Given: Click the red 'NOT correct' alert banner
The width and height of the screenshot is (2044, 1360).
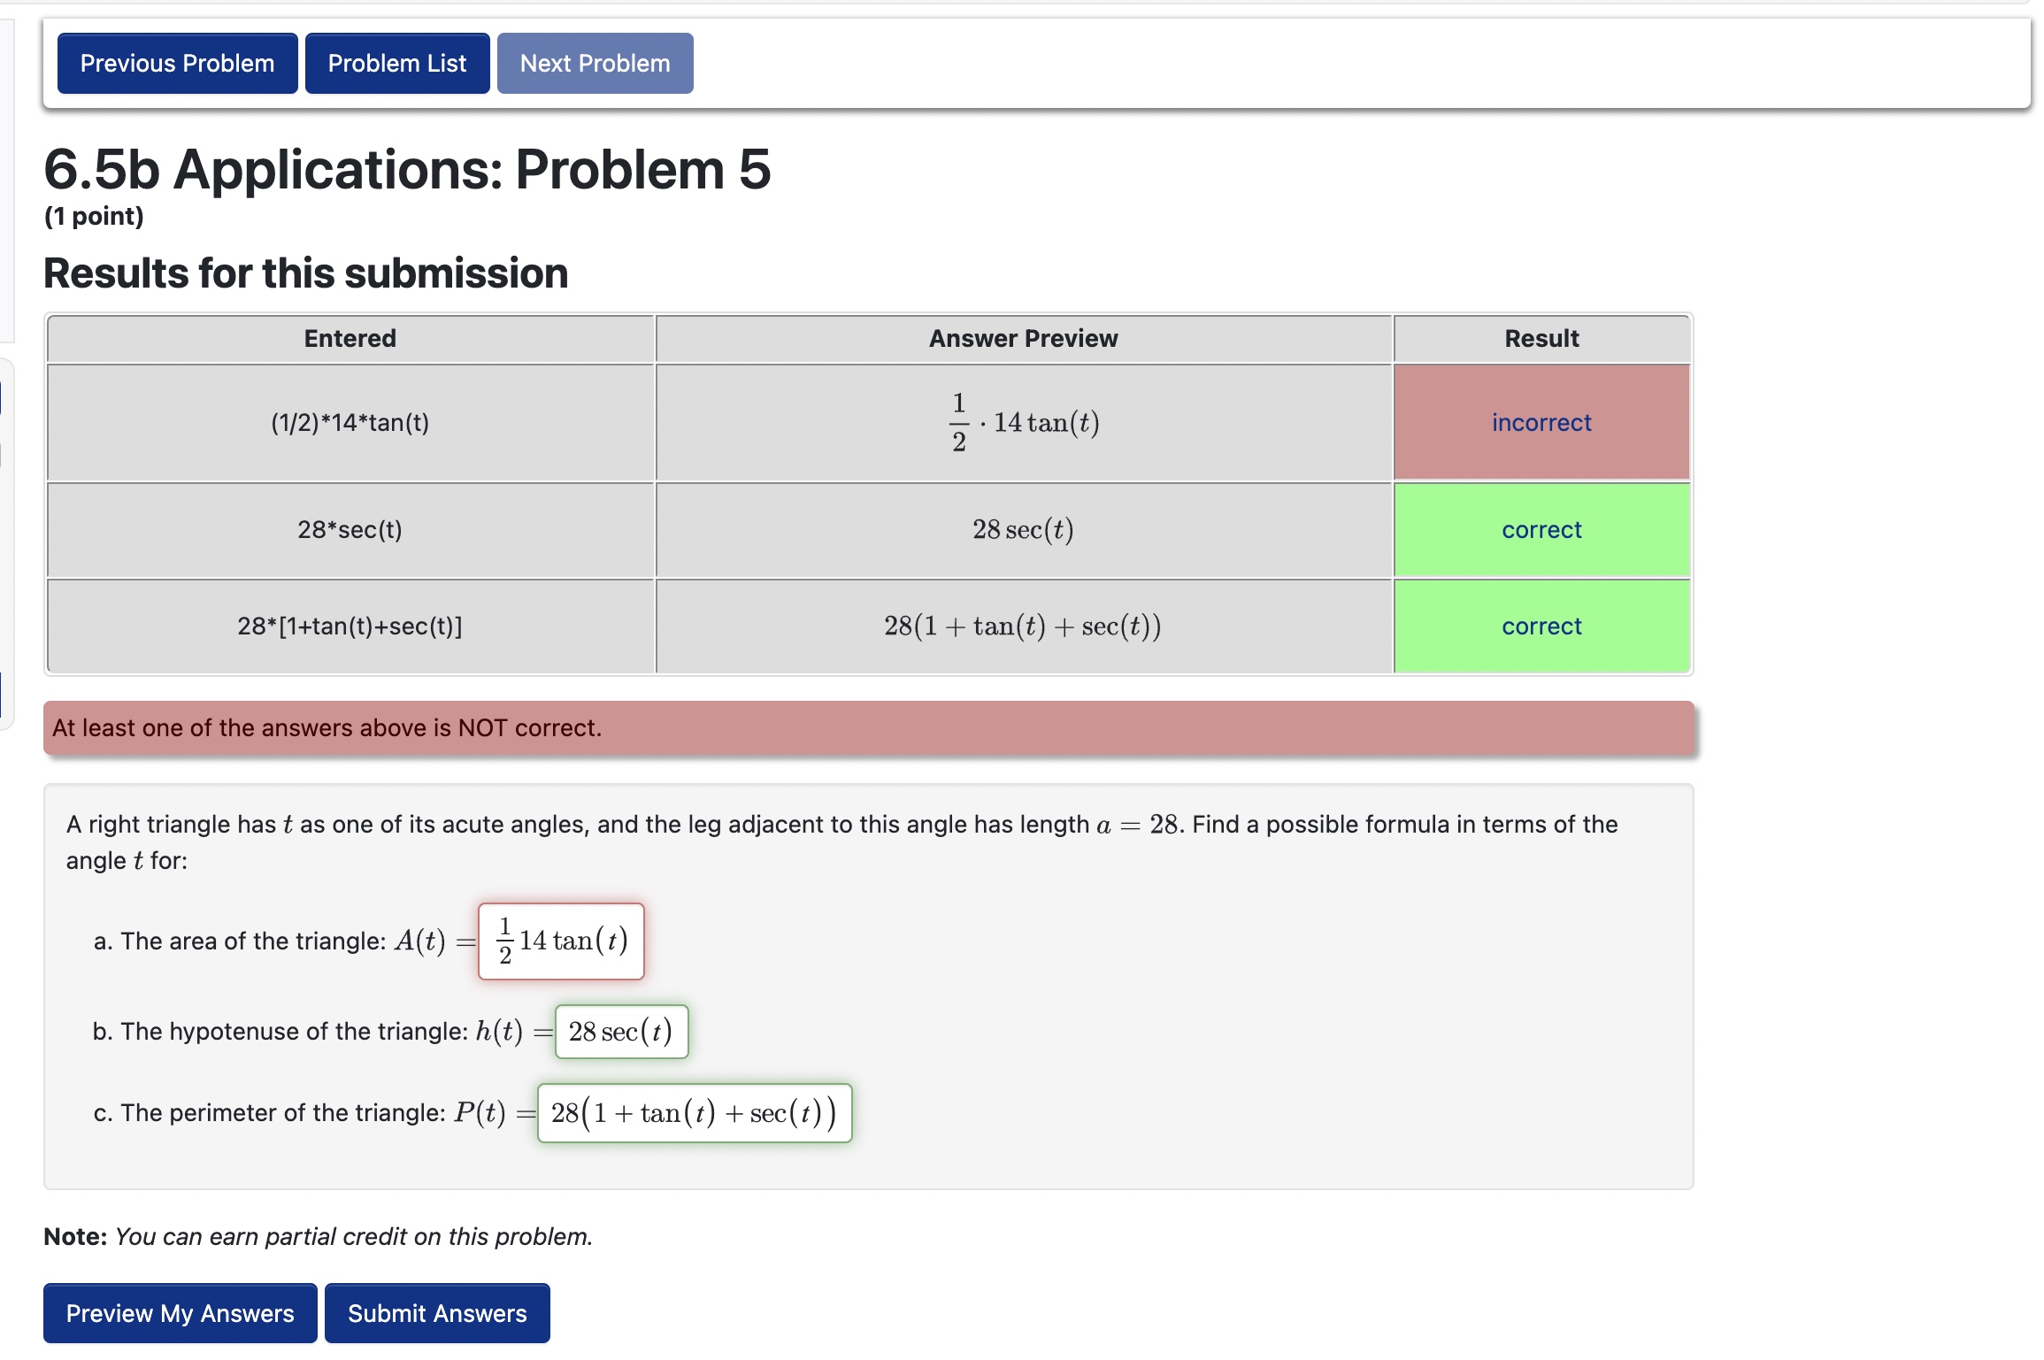Looking at the screenshot, I should (867, 728).
